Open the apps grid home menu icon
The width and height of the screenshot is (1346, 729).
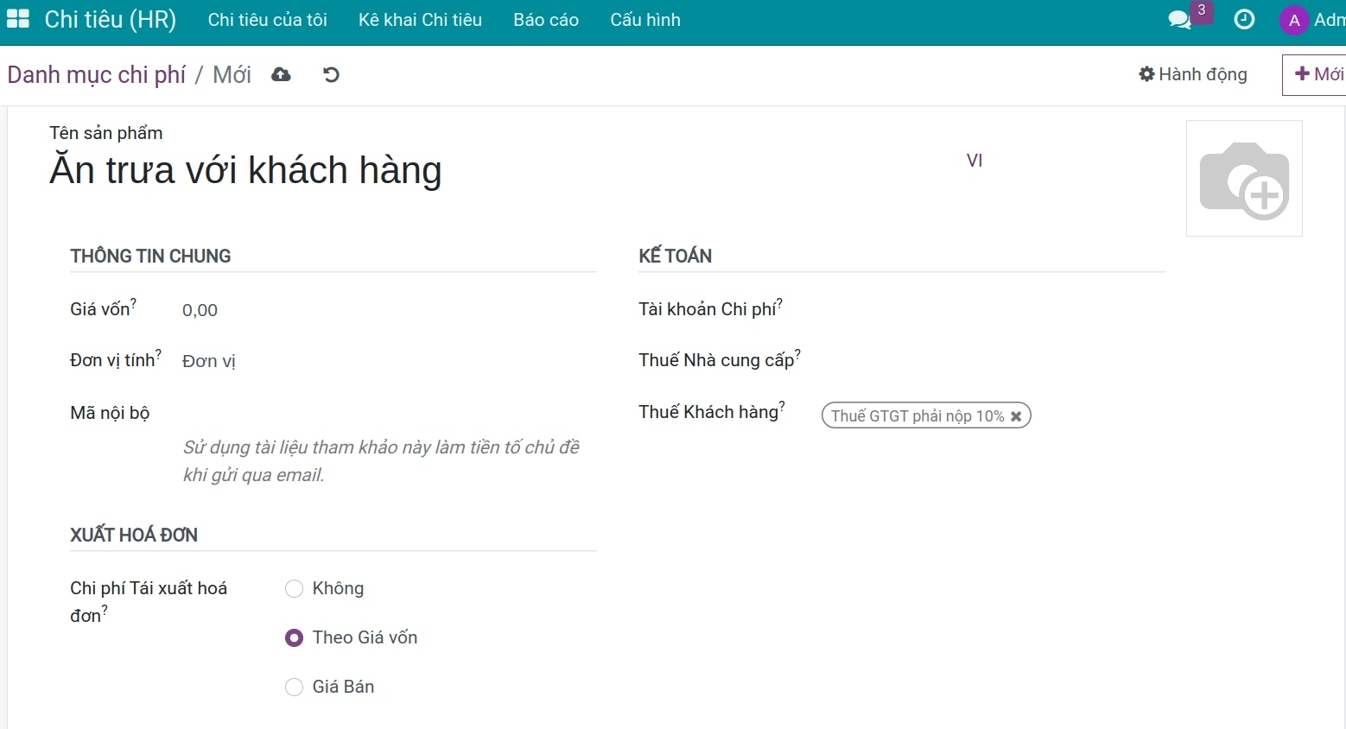[18, 19]
